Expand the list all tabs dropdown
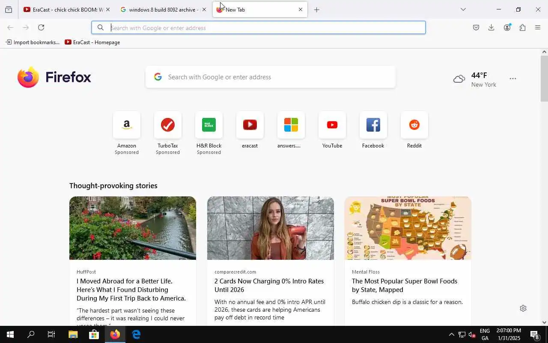The width and height of the screenshot is (548, 343). point(463,9)
